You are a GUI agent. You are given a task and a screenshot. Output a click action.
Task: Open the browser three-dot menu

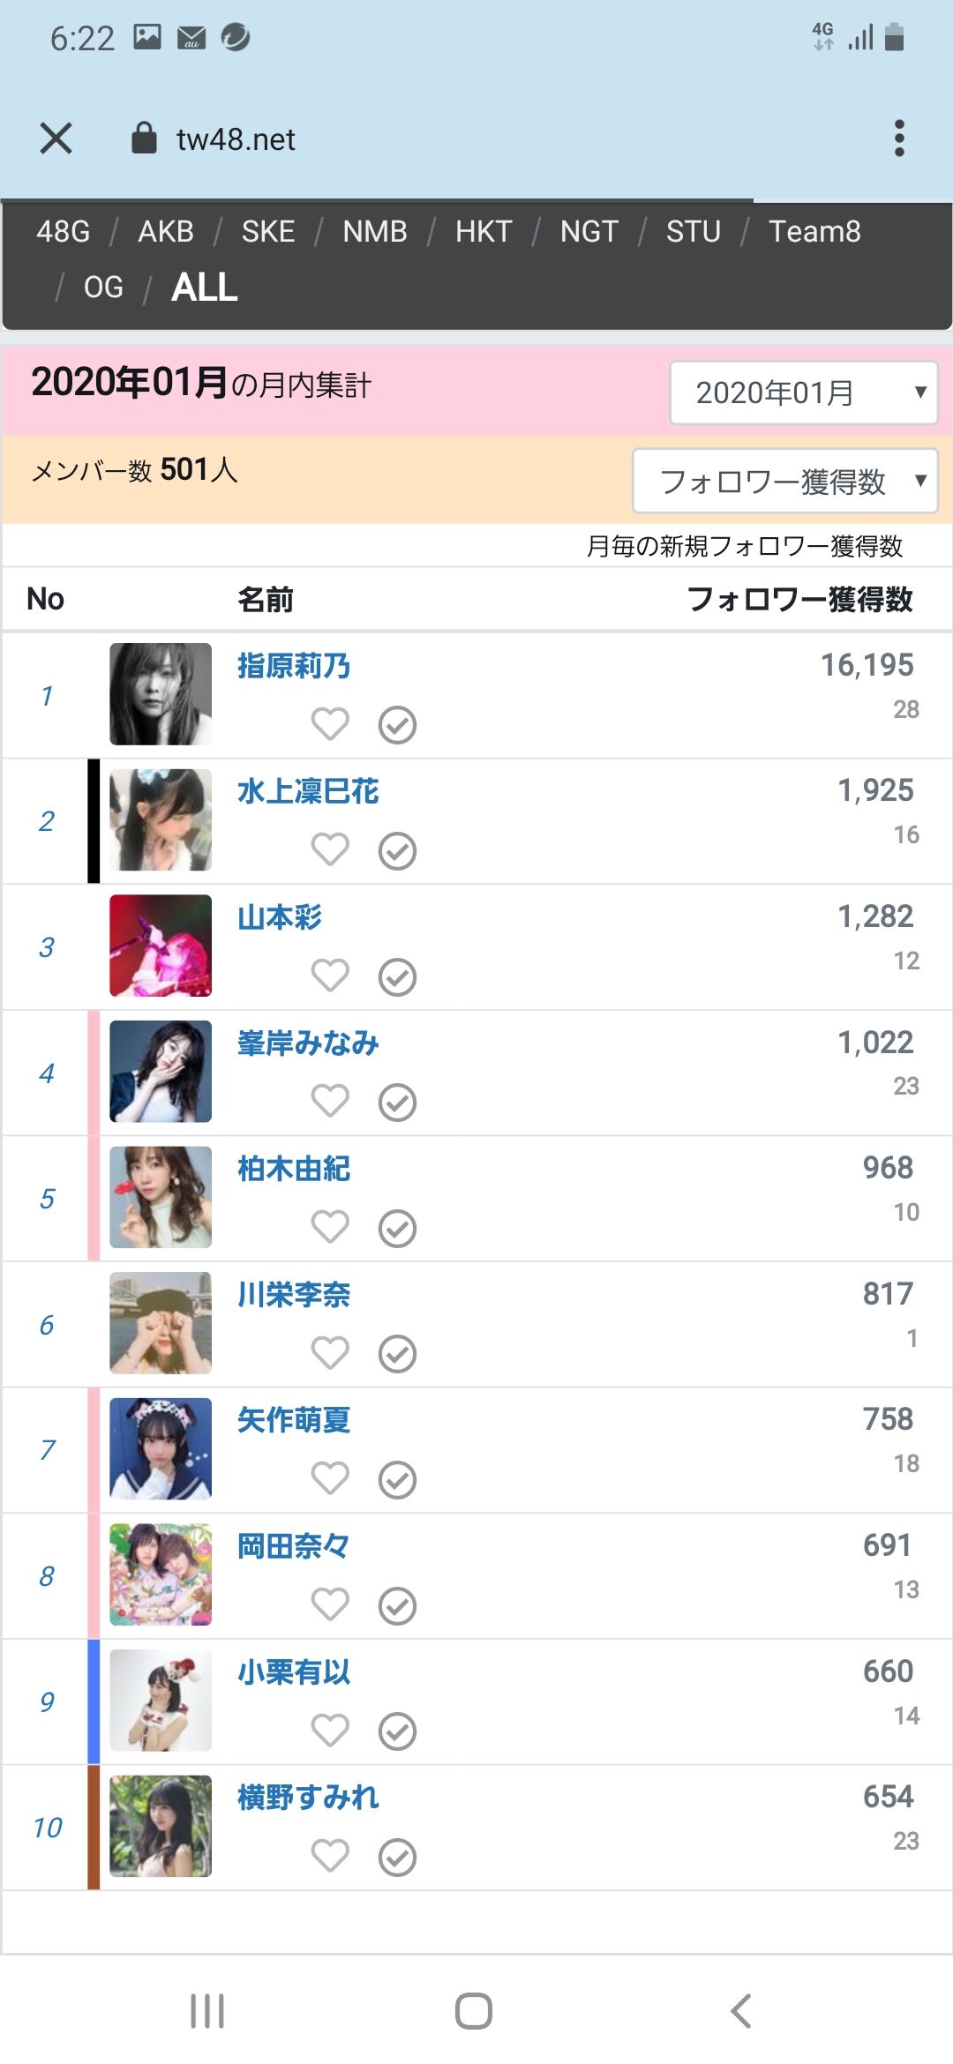point(899,138)
